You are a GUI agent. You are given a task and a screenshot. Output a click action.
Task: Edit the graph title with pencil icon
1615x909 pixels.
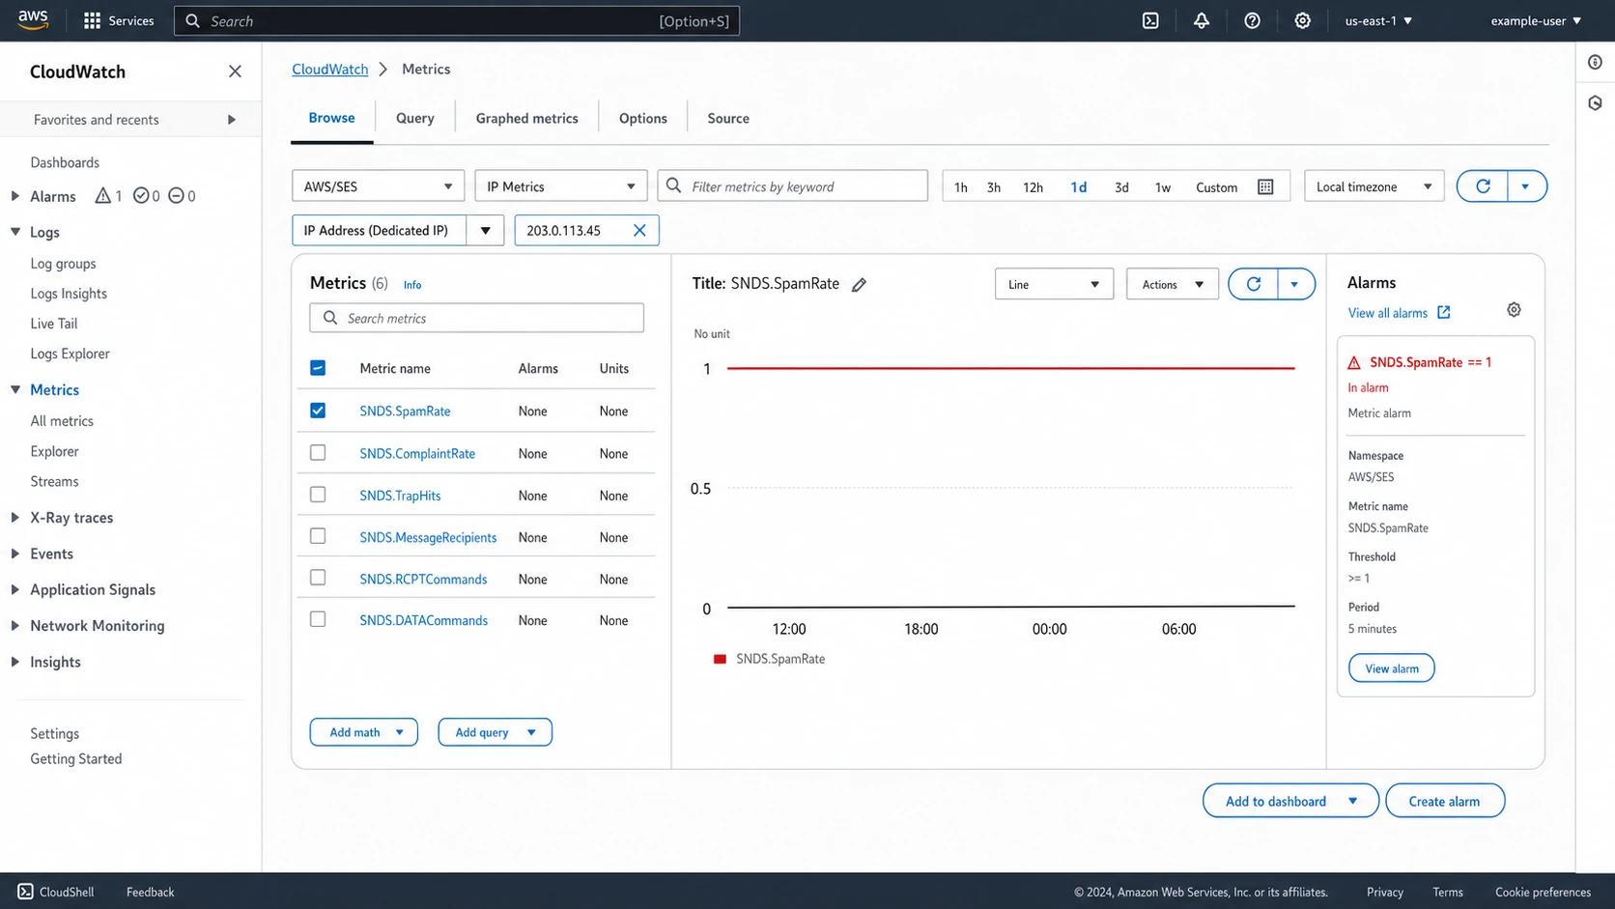click(x=859, y=284)
